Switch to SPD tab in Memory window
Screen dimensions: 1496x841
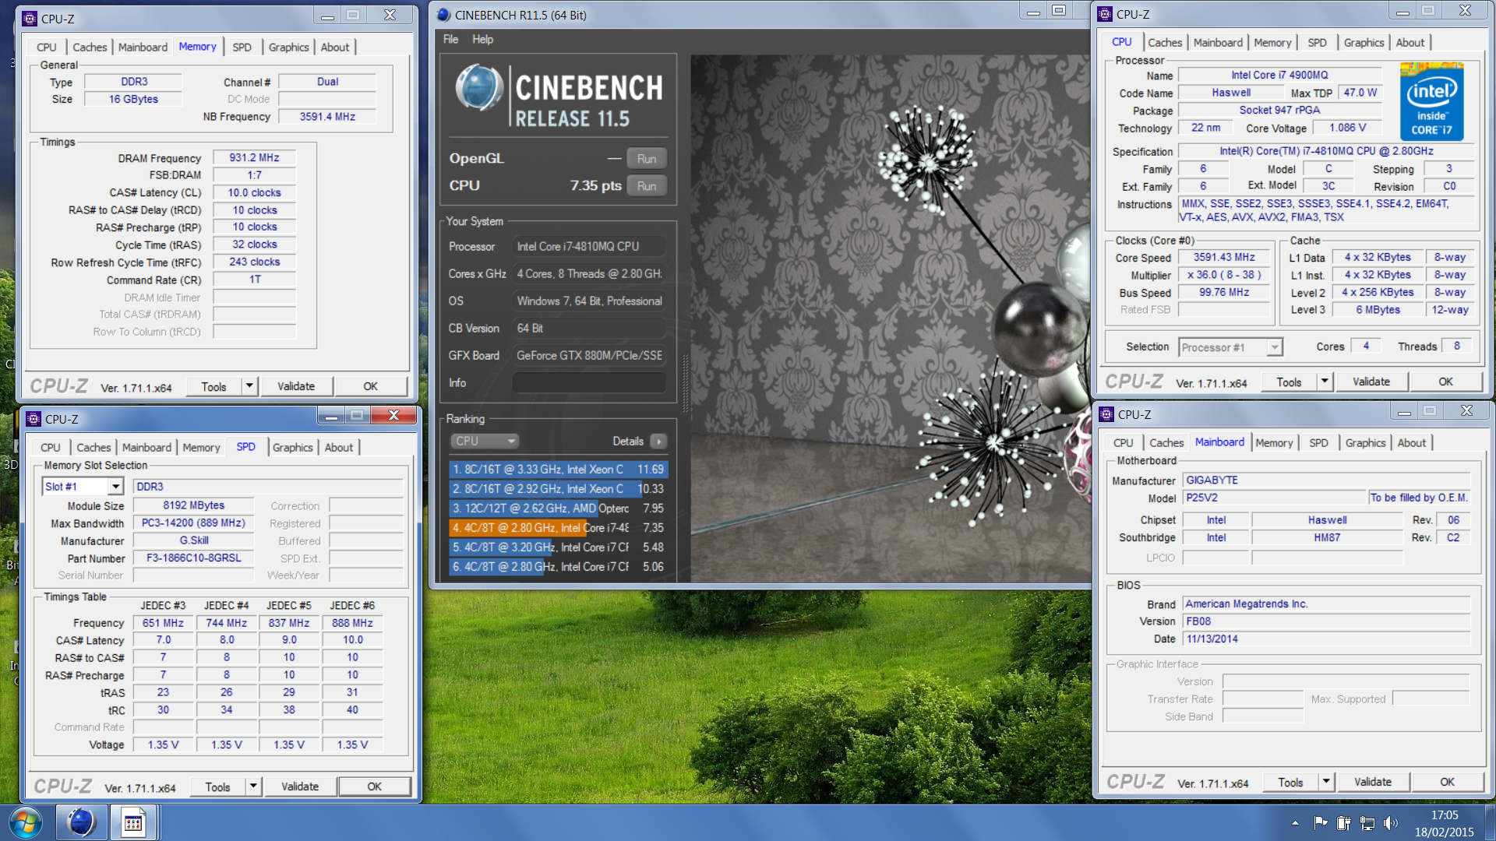pyautogui.click(x=242, y=48)
